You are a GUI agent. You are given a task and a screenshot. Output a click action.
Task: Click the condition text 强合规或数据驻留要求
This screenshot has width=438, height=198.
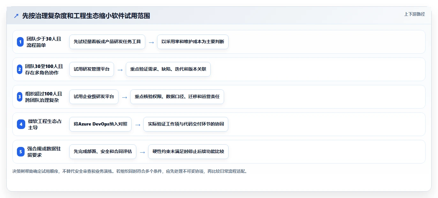click(44, 152)
